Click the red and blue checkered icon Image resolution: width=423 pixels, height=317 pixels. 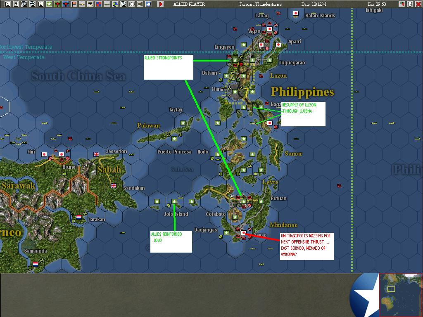click(x=99, y=4)
